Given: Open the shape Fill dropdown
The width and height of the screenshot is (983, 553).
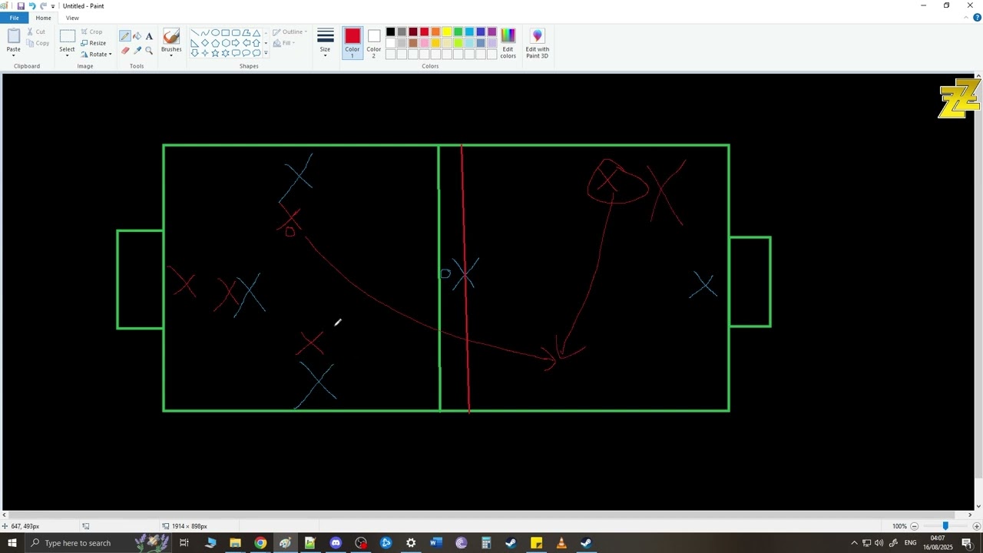Looking at the screenshot, I should (x=282, y=43).
